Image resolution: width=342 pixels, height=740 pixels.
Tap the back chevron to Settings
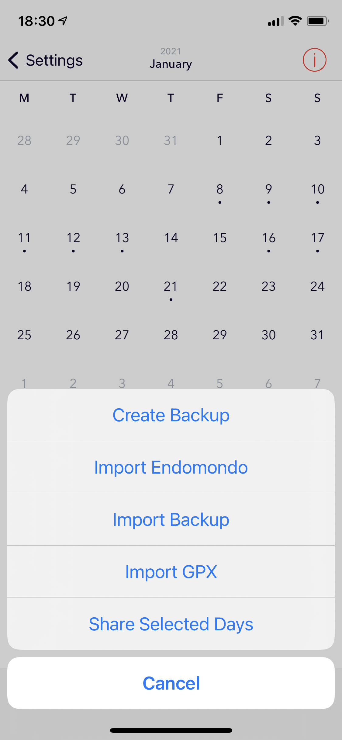click(14, 60)
